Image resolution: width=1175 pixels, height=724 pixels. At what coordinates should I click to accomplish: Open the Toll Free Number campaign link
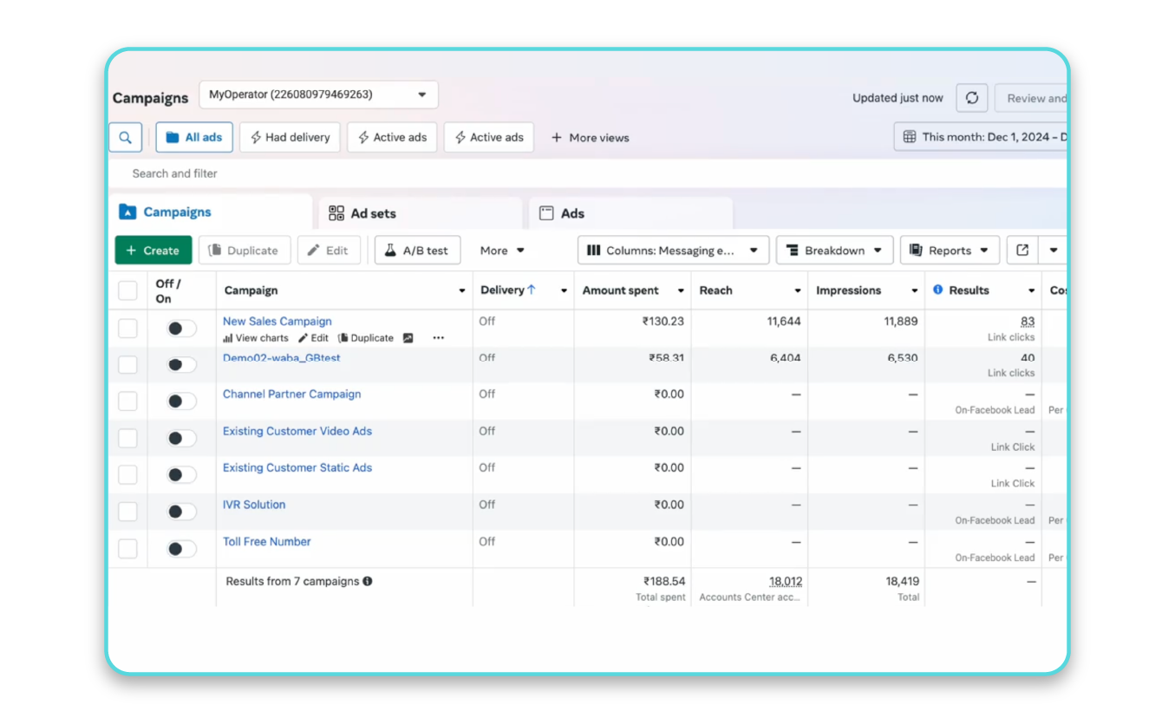click(x=266, y=541)
